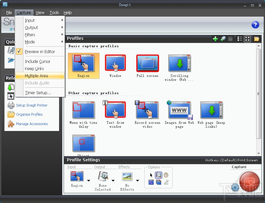Open the profiles folder icon
This screenshot has height=203, width=265.
[257, 38]
